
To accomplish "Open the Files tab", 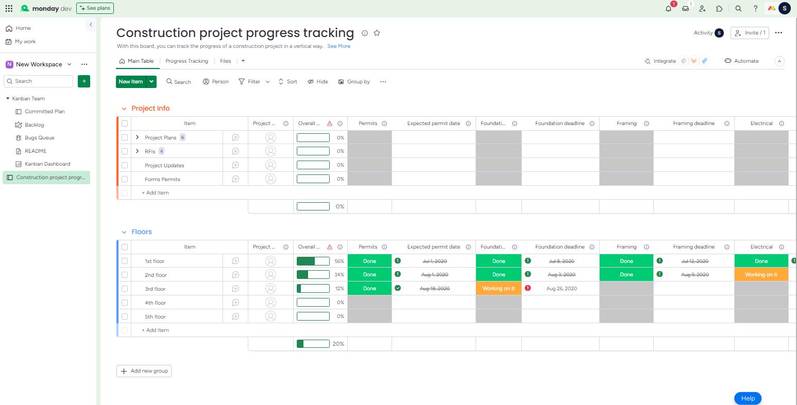I will (x=225, y=61).
